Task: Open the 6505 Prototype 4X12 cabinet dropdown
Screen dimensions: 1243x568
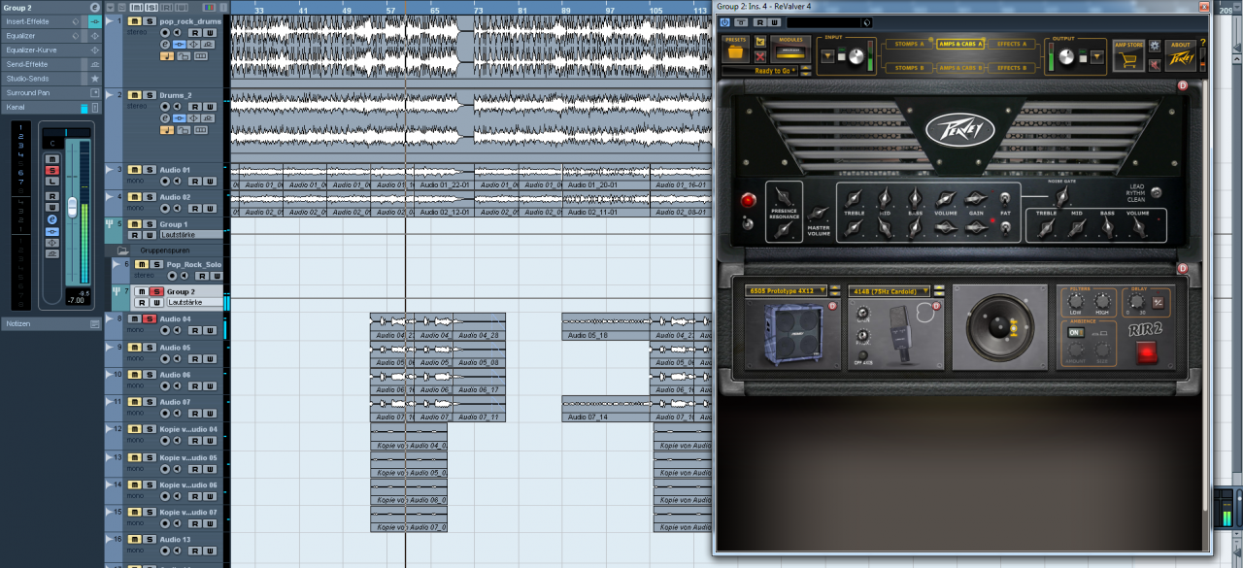Action: 786,290
